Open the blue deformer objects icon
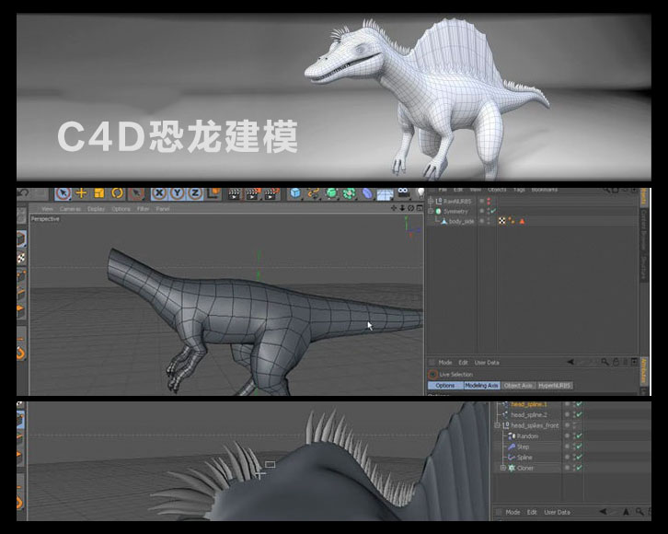Image resolution: width=668 pixels, height=534 pixels. [x=367, y=193]
